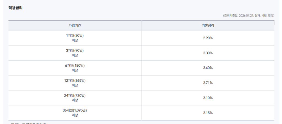The image size is (282, 124).
Task: Click the 이상 text under 1개월(30일)
Action: click(75, 40)
